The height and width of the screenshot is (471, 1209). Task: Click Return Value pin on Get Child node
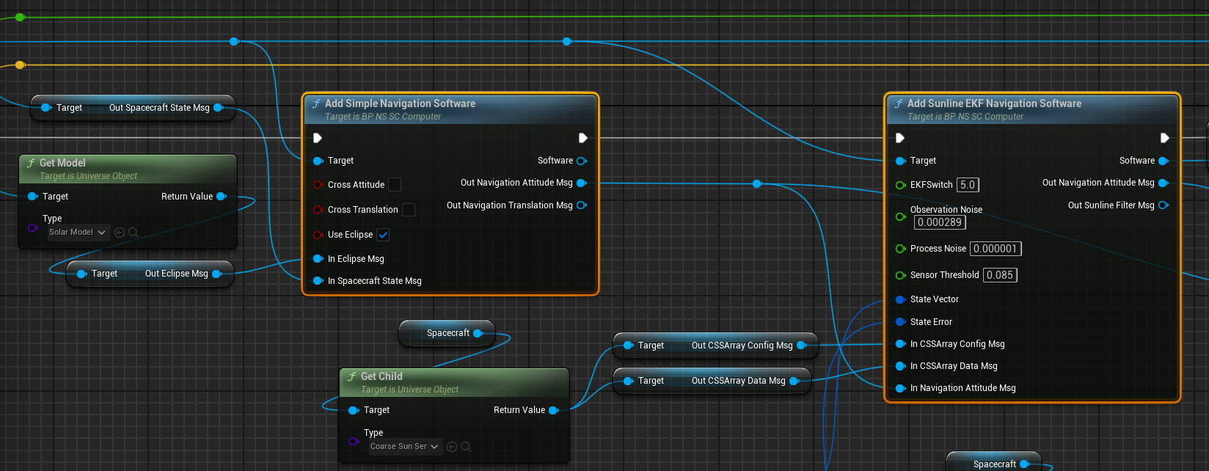click(x=554, y=410)
